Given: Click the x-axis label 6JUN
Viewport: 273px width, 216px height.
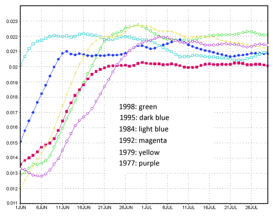Looking at the screenshot, I should 41,207.
